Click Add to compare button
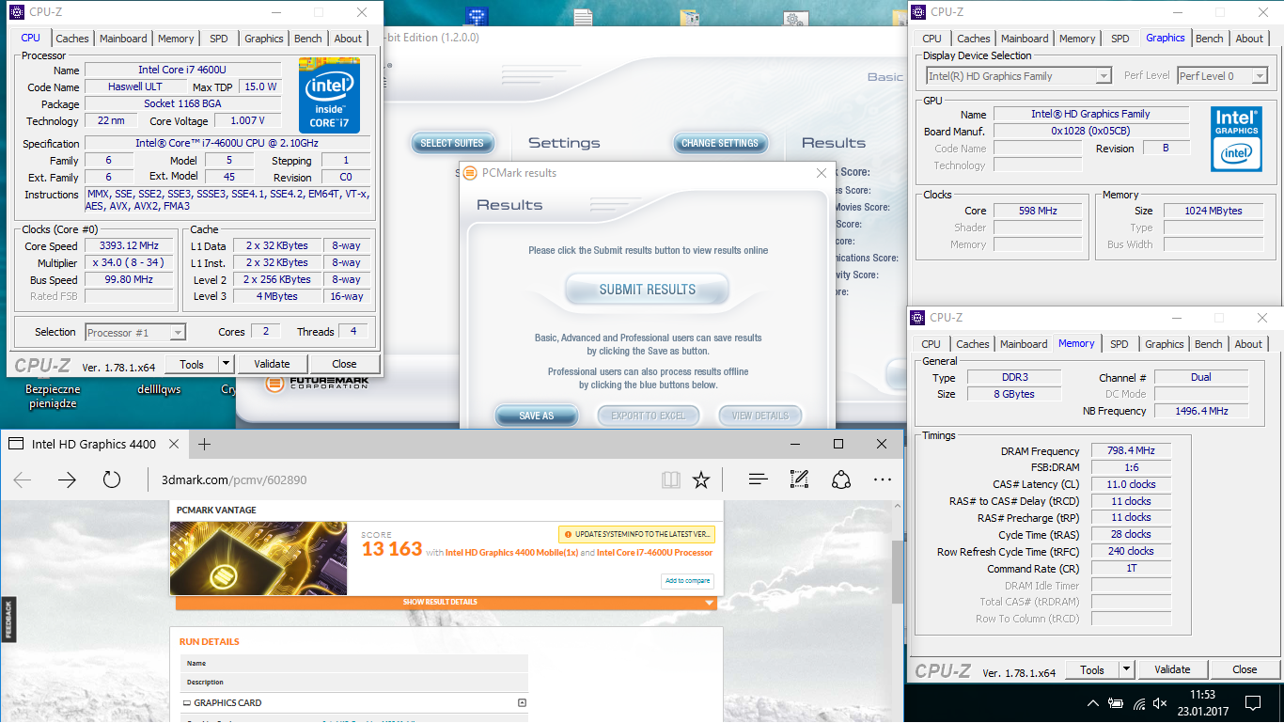1284x723 pixels. (688, 580)
